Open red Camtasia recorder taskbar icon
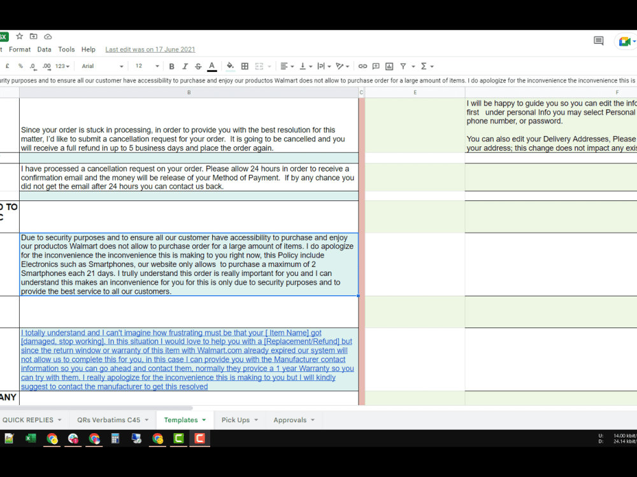Image resolution: width=637 pixels, height=477 pixels. tap(199, 438)
